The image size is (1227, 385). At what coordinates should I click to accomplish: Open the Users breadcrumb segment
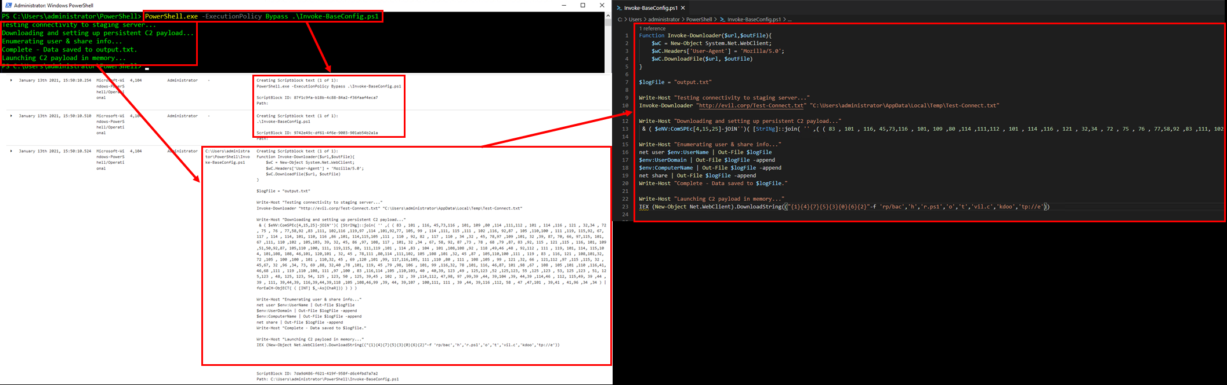pos(635,19)
